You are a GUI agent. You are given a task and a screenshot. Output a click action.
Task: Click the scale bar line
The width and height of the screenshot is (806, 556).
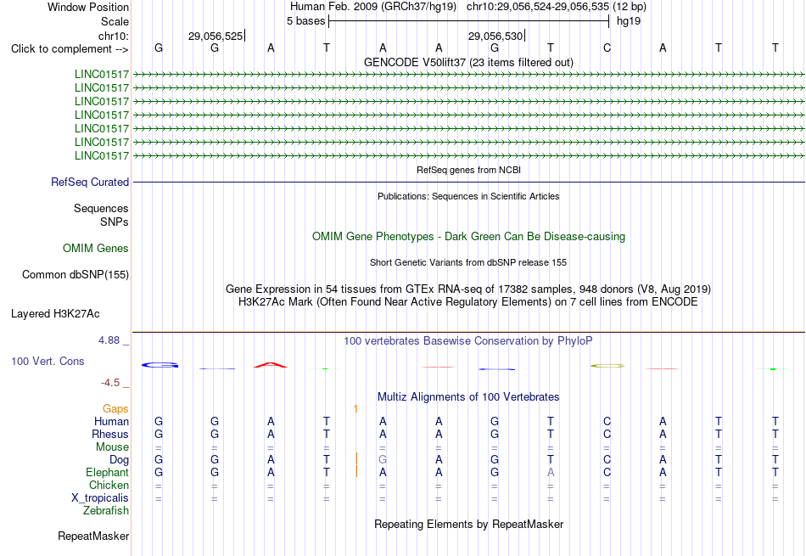click(469, 21)
